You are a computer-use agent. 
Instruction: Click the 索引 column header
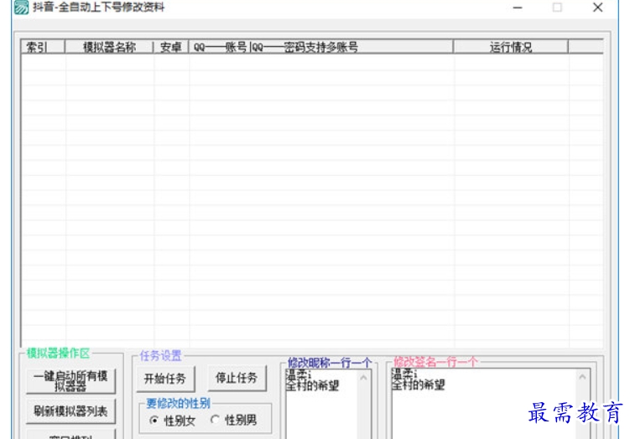[x=43, y=47]
